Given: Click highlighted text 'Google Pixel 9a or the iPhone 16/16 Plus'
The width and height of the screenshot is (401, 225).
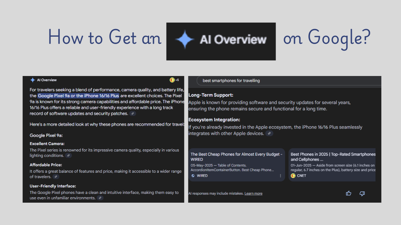Looking at the screenshot, I should point(79,96).
